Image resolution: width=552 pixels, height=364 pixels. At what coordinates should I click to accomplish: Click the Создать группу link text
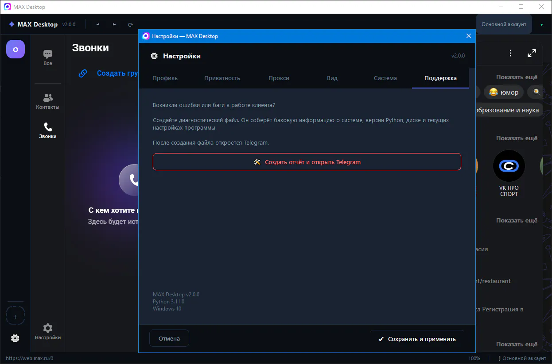(x=117, y=73)
